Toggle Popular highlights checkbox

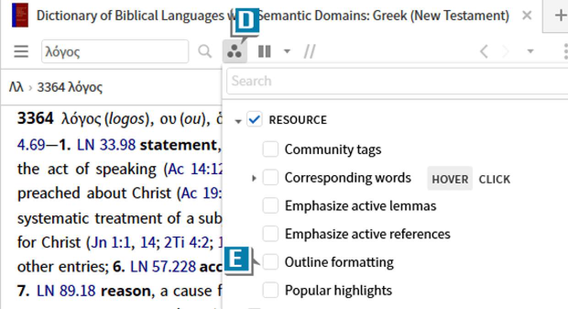(x=270, y=290)
